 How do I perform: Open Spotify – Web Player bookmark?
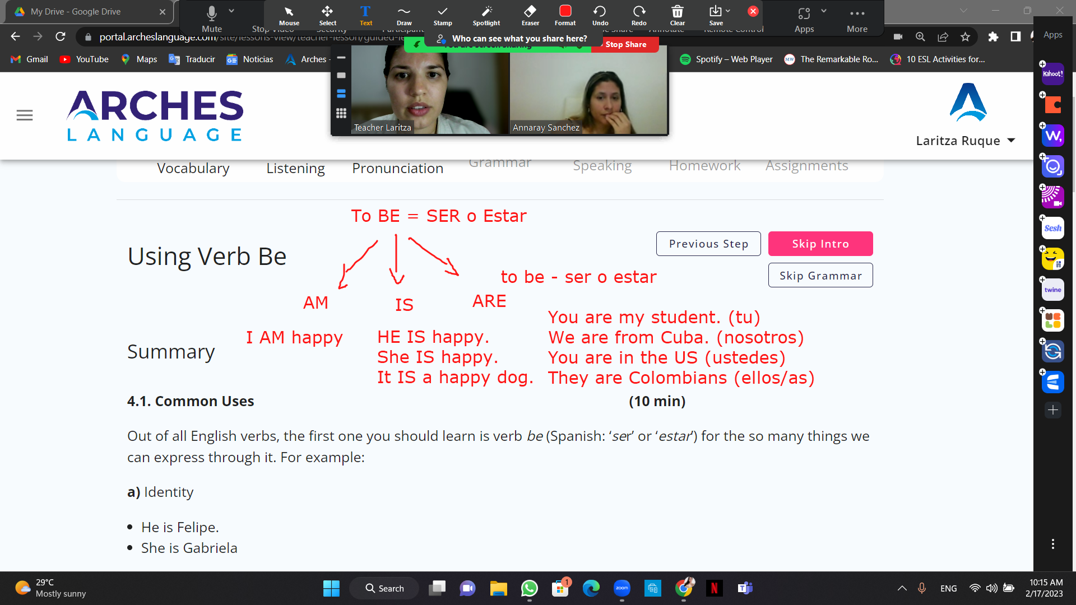pos(726,59)
